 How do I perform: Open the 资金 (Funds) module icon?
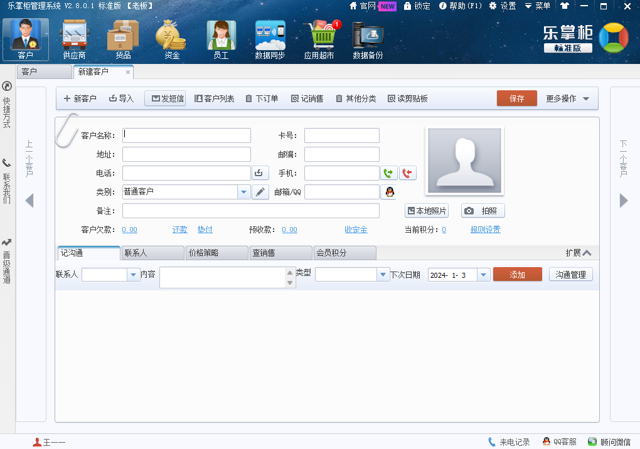point(172,40)
